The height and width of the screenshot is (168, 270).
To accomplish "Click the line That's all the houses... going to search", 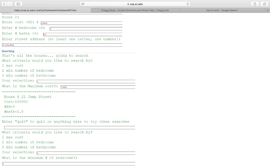I will coord(45,56).
